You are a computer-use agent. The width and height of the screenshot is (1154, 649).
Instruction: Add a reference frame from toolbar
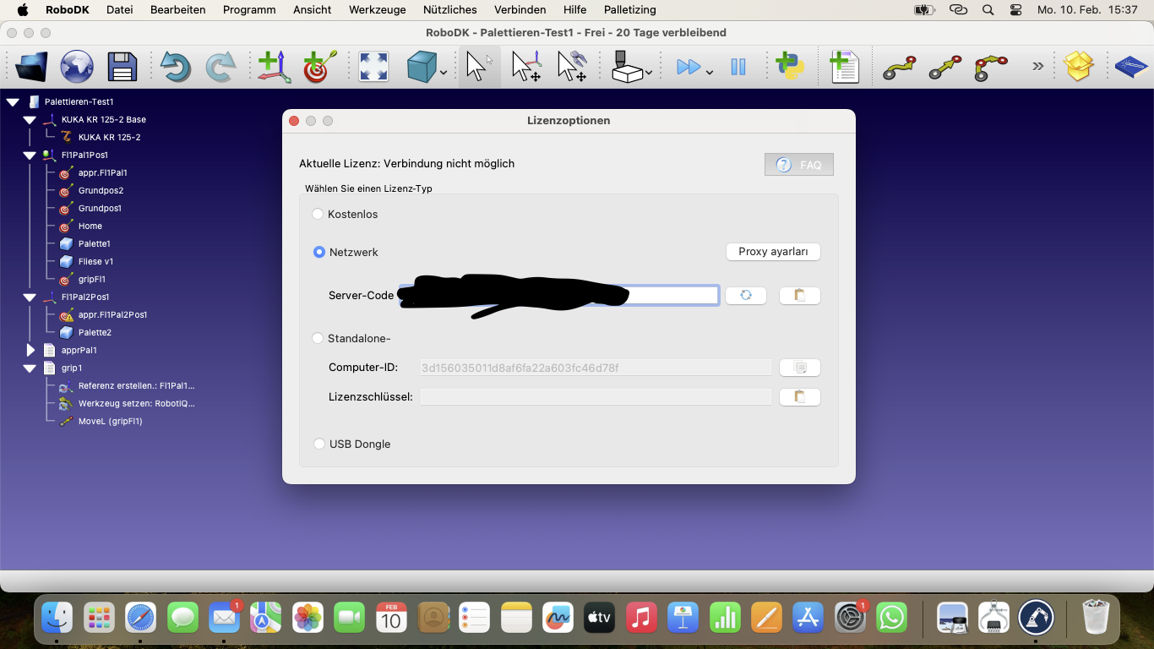pyautogui.click(x=274, y=67)
